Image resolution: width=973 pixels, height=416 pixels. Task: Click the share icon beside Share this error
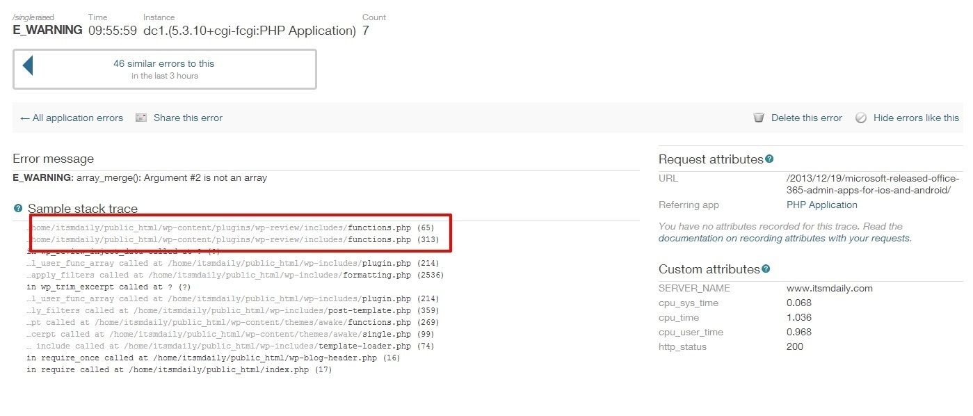click(141, 118)
